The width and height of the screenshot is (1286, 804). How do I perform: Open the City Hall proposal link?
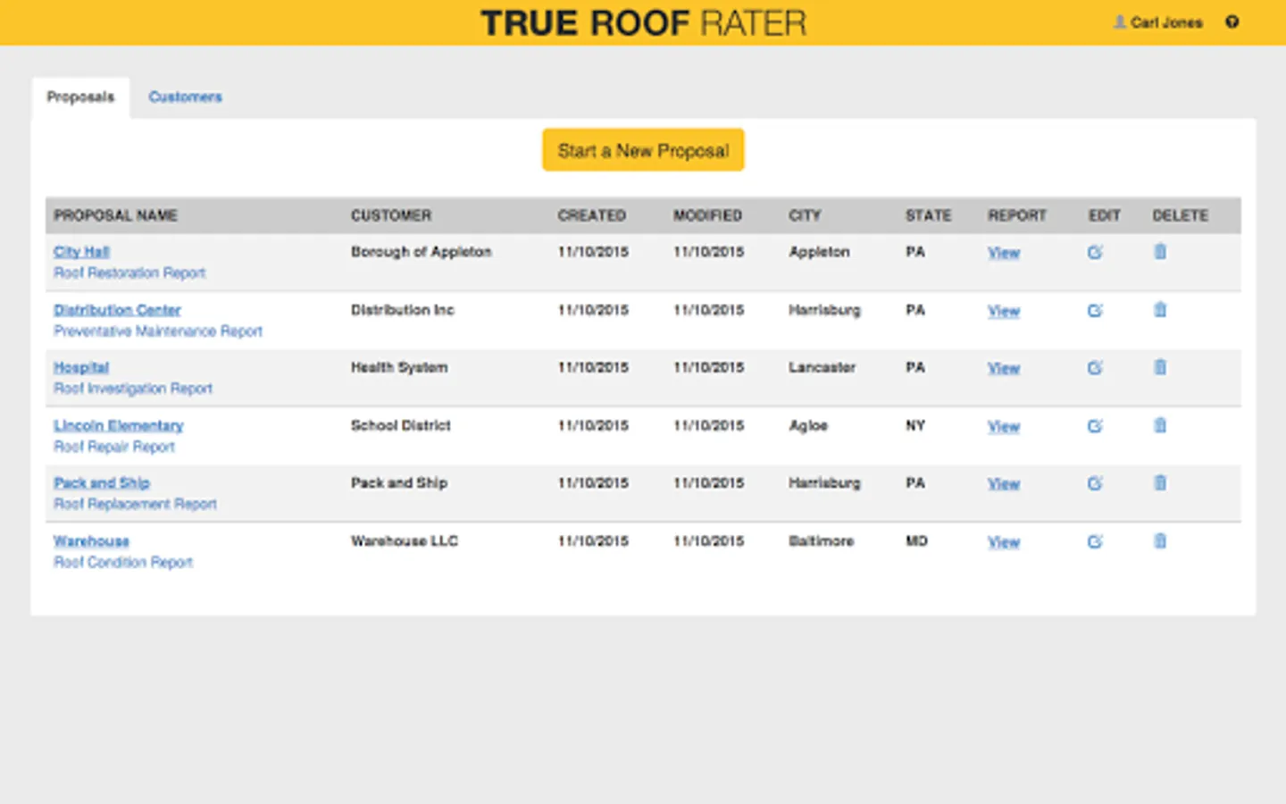pyautogui.click(x=81, y=252)
